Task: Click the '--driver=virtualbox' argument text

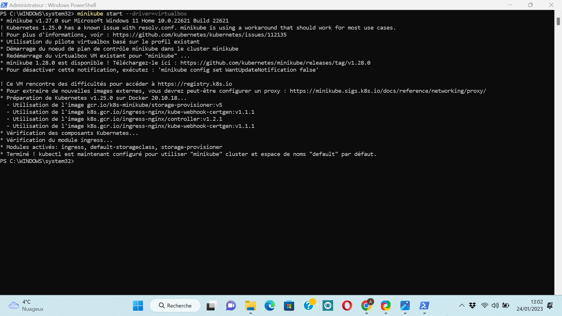Action: click(156, 14)
